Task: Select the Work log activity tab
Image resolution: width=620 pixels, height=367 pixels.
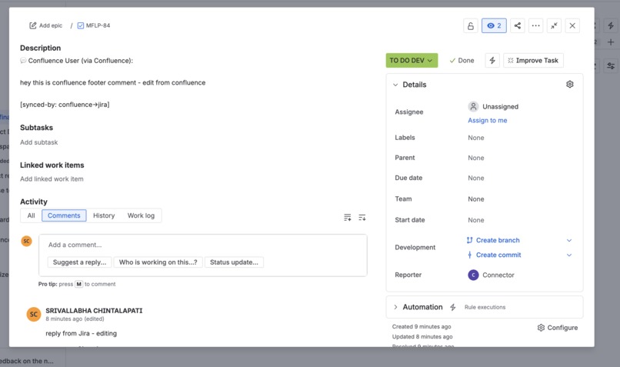Action: click(141, 215)
